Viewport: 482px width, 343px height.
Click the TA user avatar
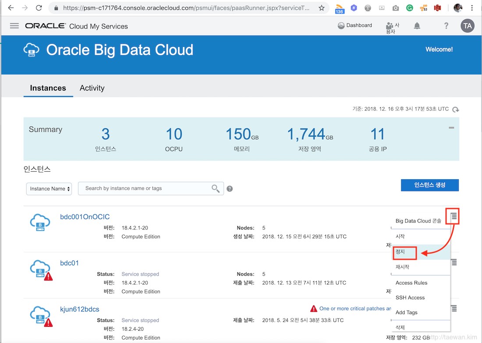point(467,26)
